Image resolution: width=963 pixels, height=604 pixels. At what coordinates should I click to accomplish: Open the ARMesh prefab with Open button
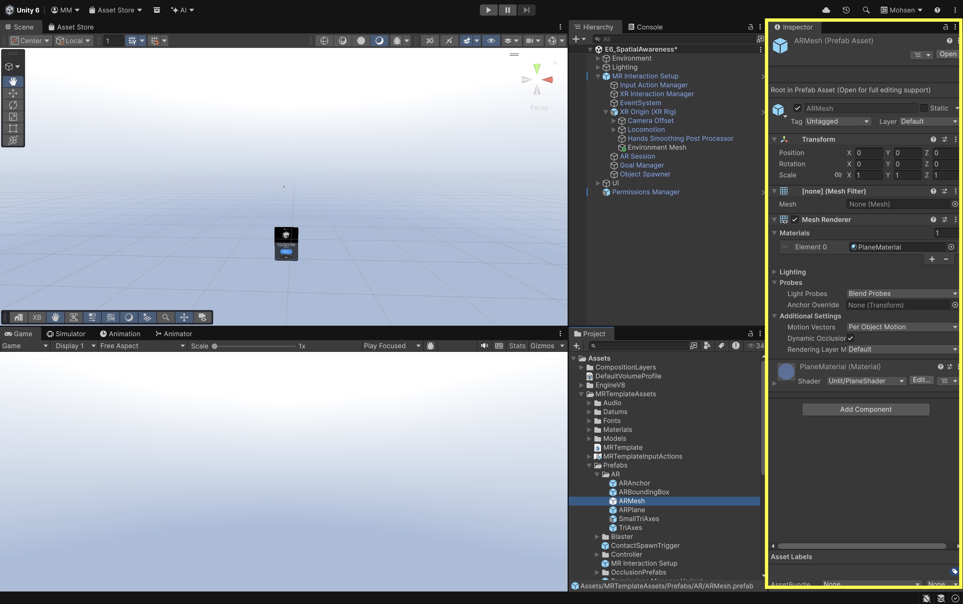(x=948, y=54)
